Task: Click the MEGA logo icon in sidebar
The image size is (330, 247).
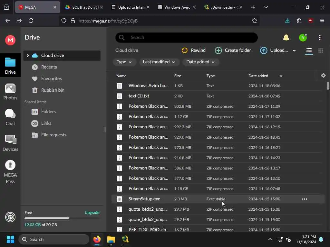Action: click(x=10, y=40)
